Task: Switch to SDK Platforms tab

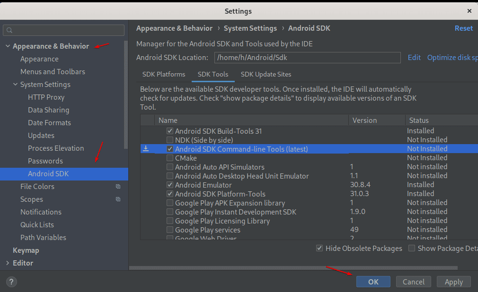Action: (164, 74)
